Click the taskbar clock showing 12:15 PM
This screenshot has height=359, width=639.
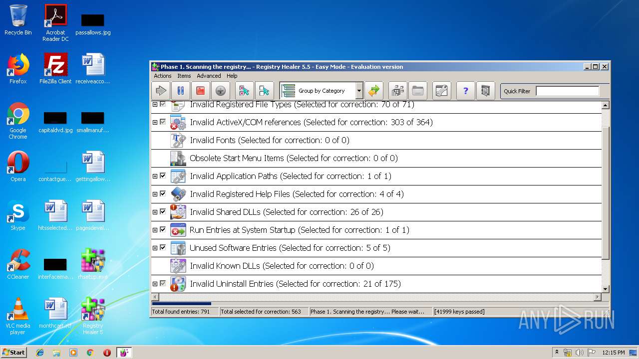point(614,353)
